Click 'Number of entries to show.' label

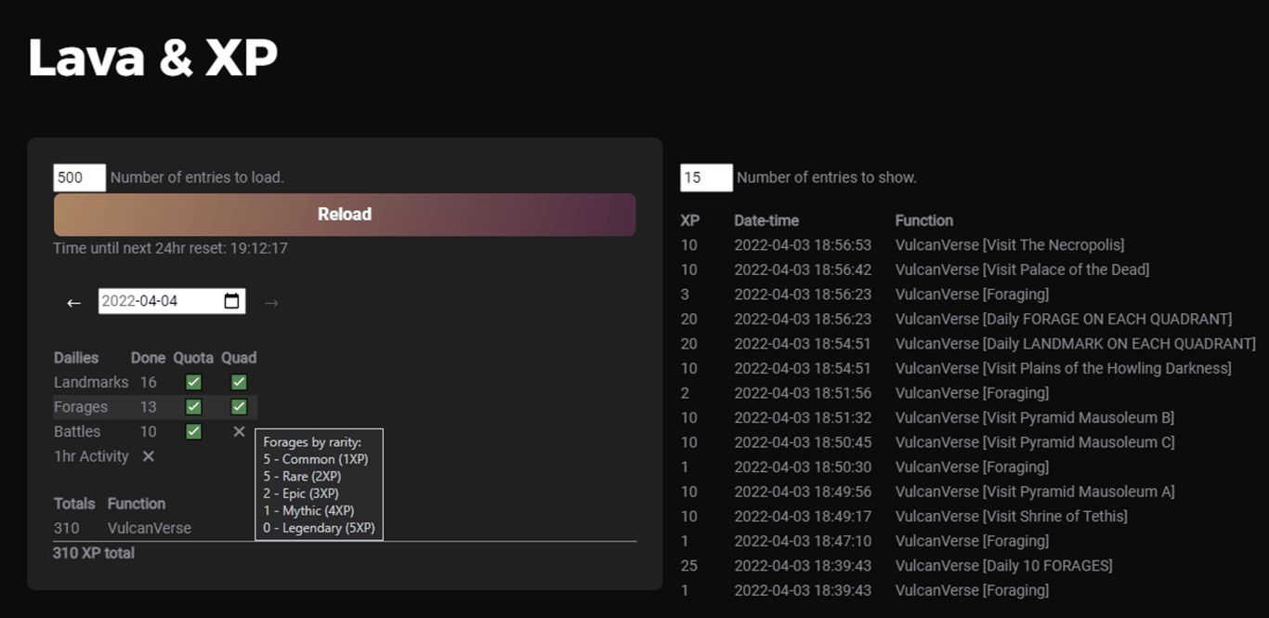[x=827, y=178]
